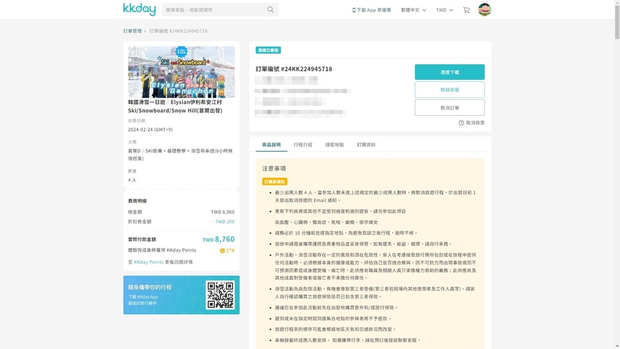Click the - TWD 200 coupon discount
The height and width of the screenshot is (349, 620).
[223, 222]
